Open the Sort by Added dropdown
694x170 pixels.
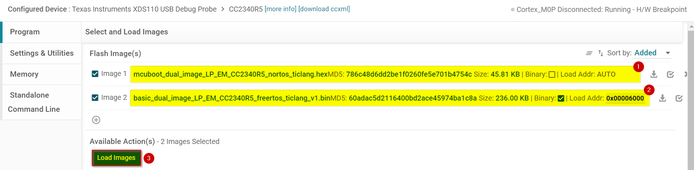[652, 53]
